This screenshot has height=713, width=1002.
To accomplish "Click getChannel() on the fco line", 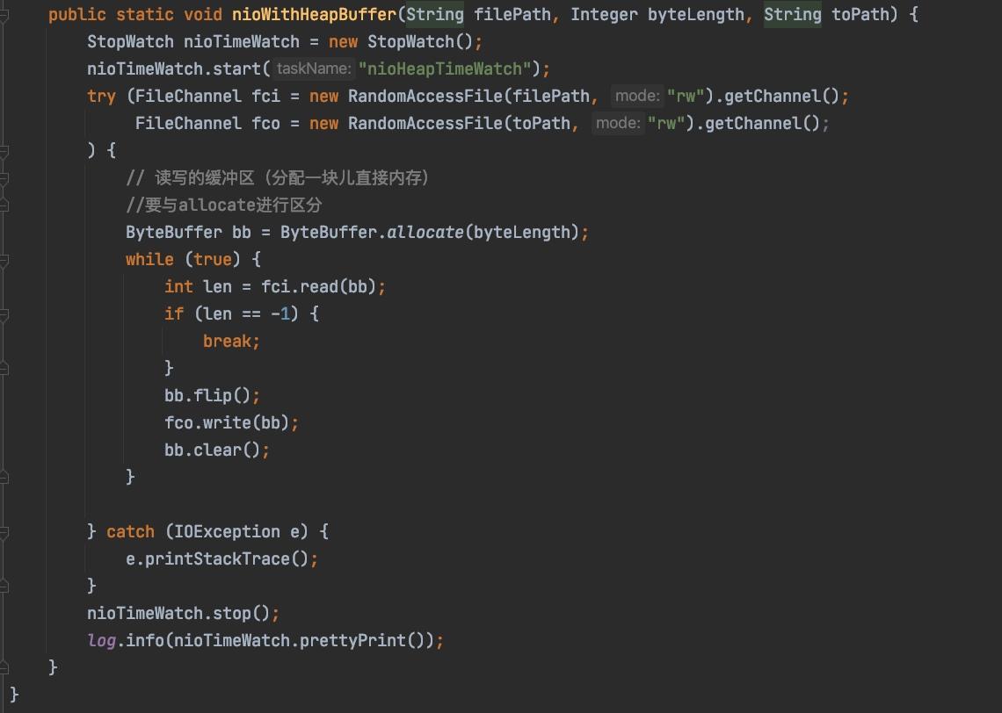I will point(762,123).
